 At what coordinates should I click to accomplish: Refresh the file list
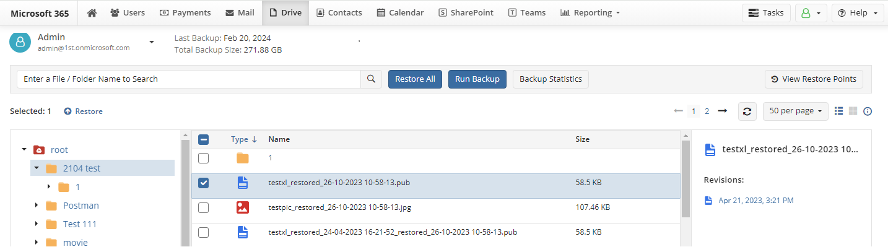coord(747,111)
